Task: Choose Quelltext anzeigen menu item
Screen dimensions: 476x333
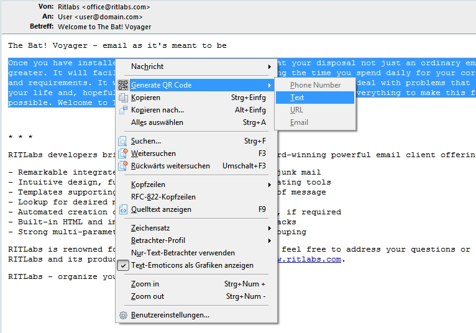Action: click(x=196, y=209)
